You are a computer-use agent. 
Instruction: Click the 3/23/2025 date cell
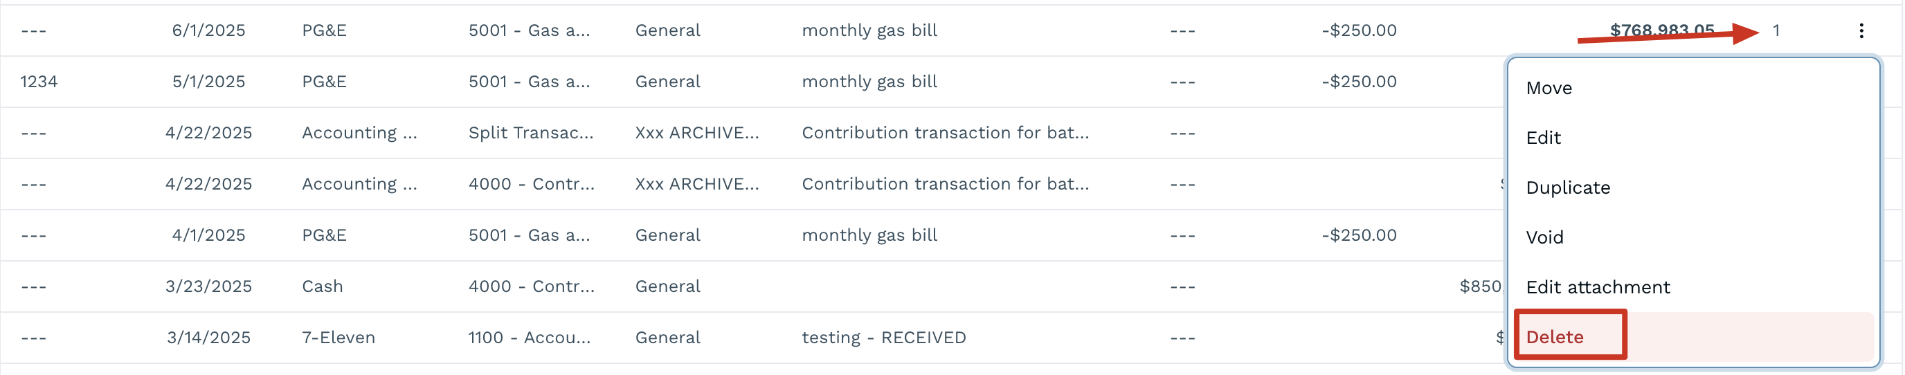[x=208, y=286]
